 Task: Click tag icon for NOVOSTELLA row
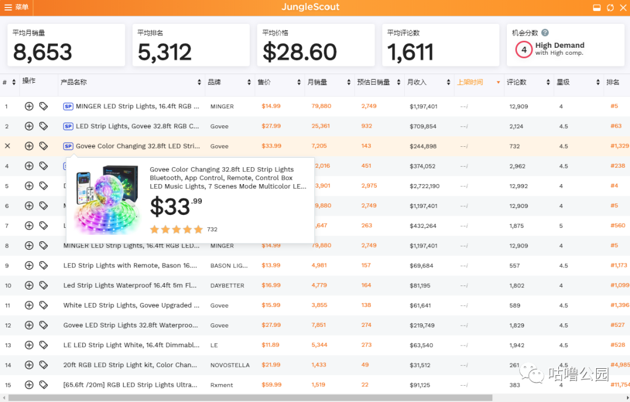[43, 365]
